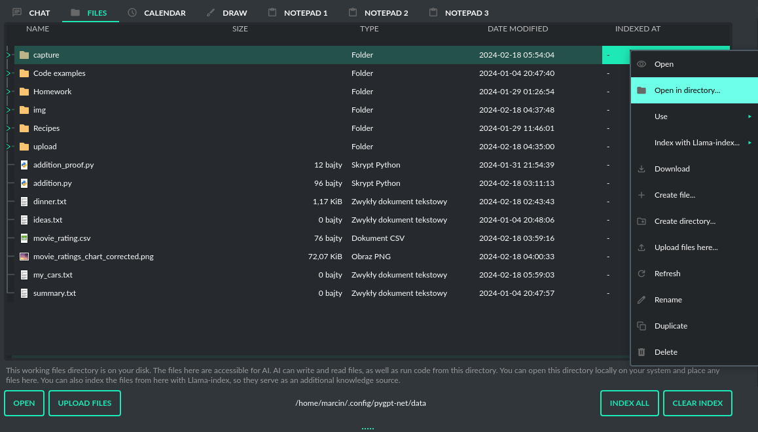Click the eye icon next to Open
The height and width of the screenshot is (432, 758).
(x=641, y=64)
